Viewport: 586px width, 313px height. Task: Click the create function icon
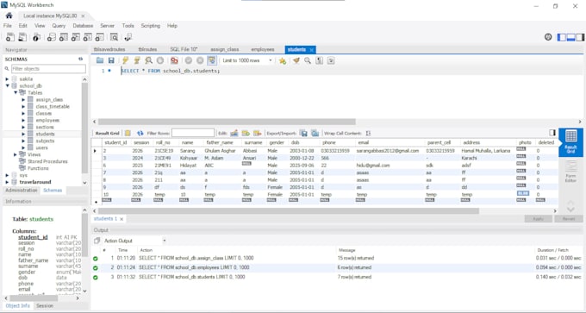point(99,37)
